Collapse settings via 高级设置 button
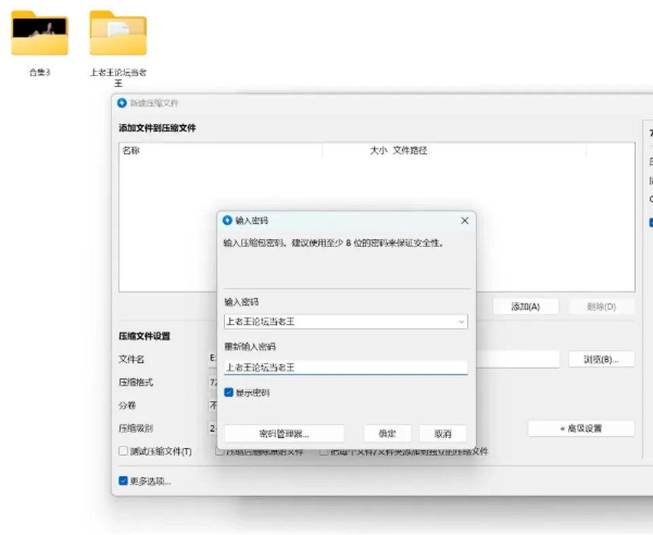Viewport: 653px width, 535px height. point(582,428)
